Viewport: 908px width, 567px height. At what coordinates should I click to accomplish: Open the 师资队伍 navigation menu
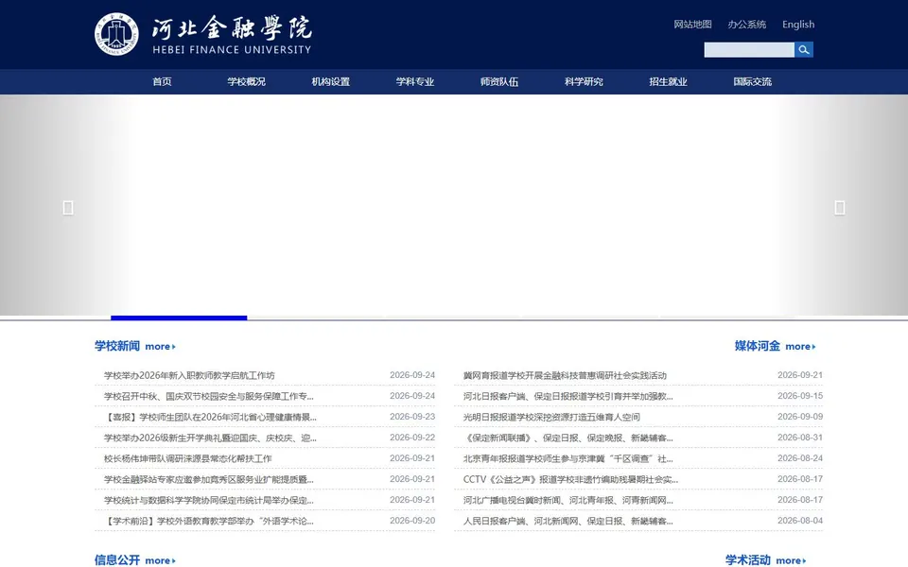click(499, 81)
